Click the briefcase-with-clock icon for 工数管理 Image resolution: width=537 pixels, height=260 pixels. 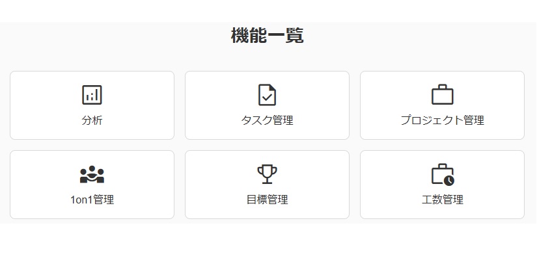[443, 175]
